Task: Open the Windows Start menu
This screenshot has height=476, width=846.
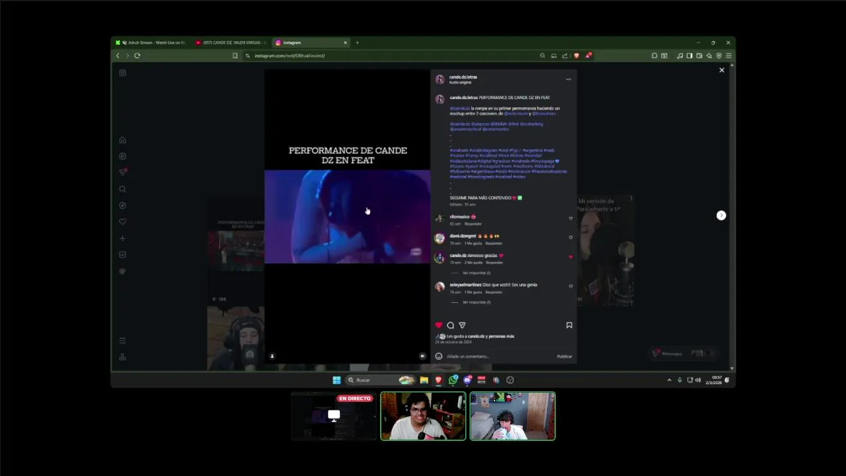Action: click(336, 380)
